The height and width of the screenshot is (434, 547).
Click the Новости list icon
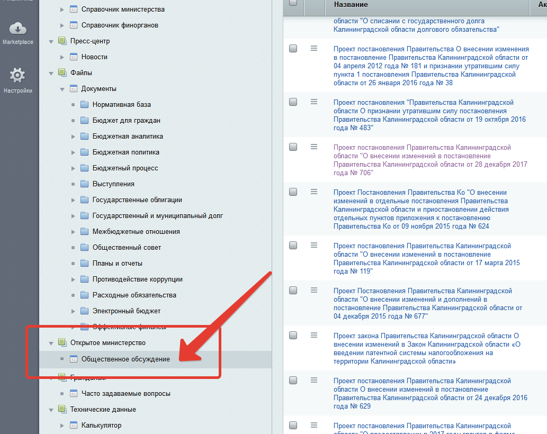(x=73, y=57)
